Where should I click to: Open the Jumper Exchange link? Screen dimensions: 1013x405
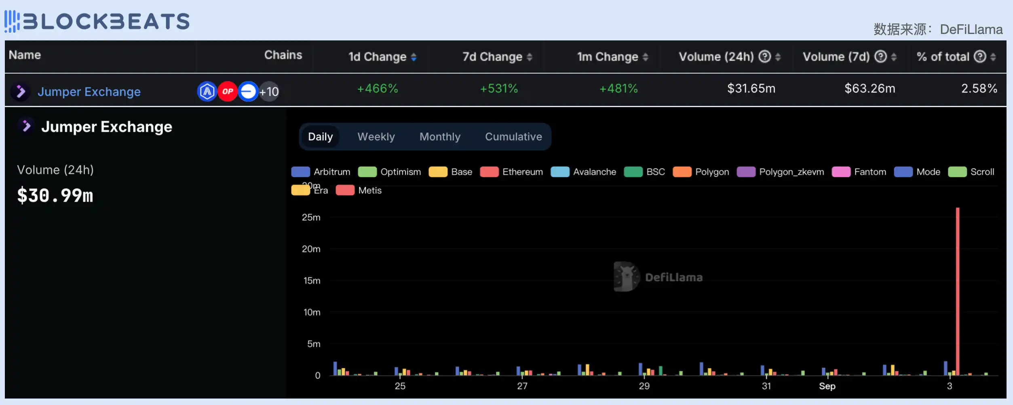point(89,92)
